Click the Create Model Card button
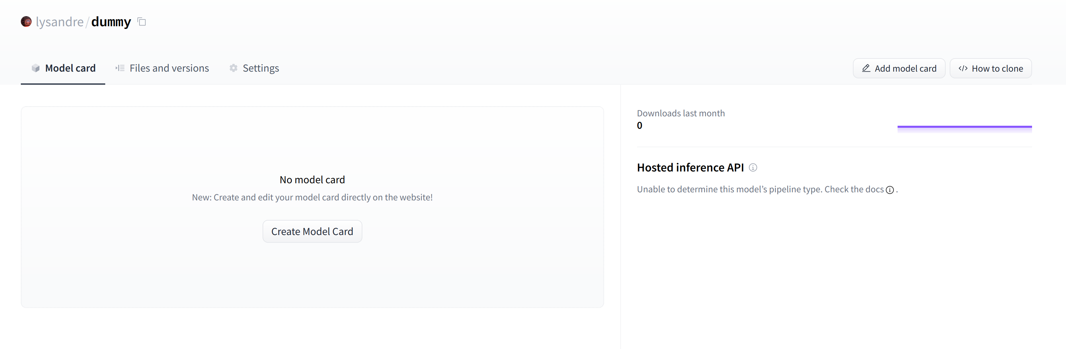The image size is (1066, 349). 312,231
